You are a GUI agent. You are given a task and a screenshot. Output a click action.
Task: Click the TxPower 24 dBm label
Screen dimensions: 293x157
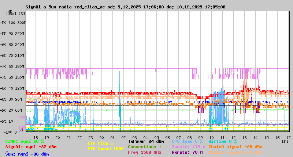[x=146, y=141]
